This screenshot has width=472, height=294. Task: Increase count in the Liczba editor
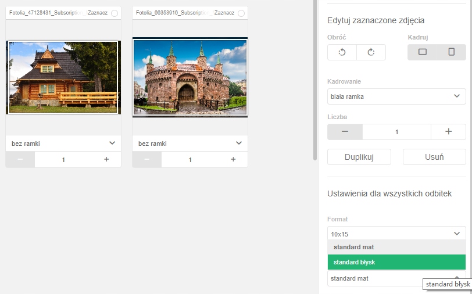point(448,132)
